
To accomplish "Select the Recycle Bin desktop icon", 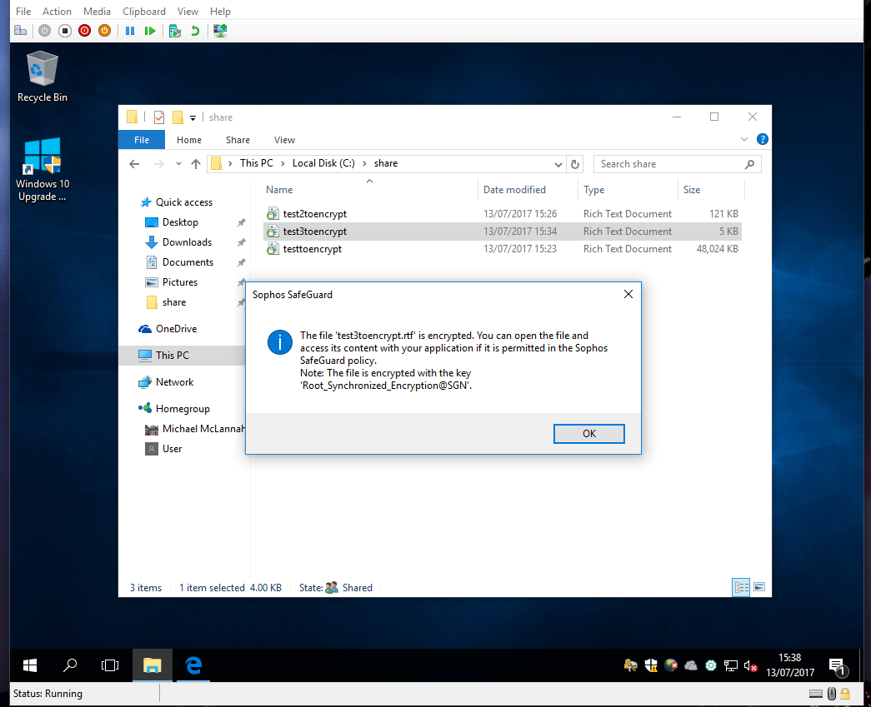I will coord(43,77).
